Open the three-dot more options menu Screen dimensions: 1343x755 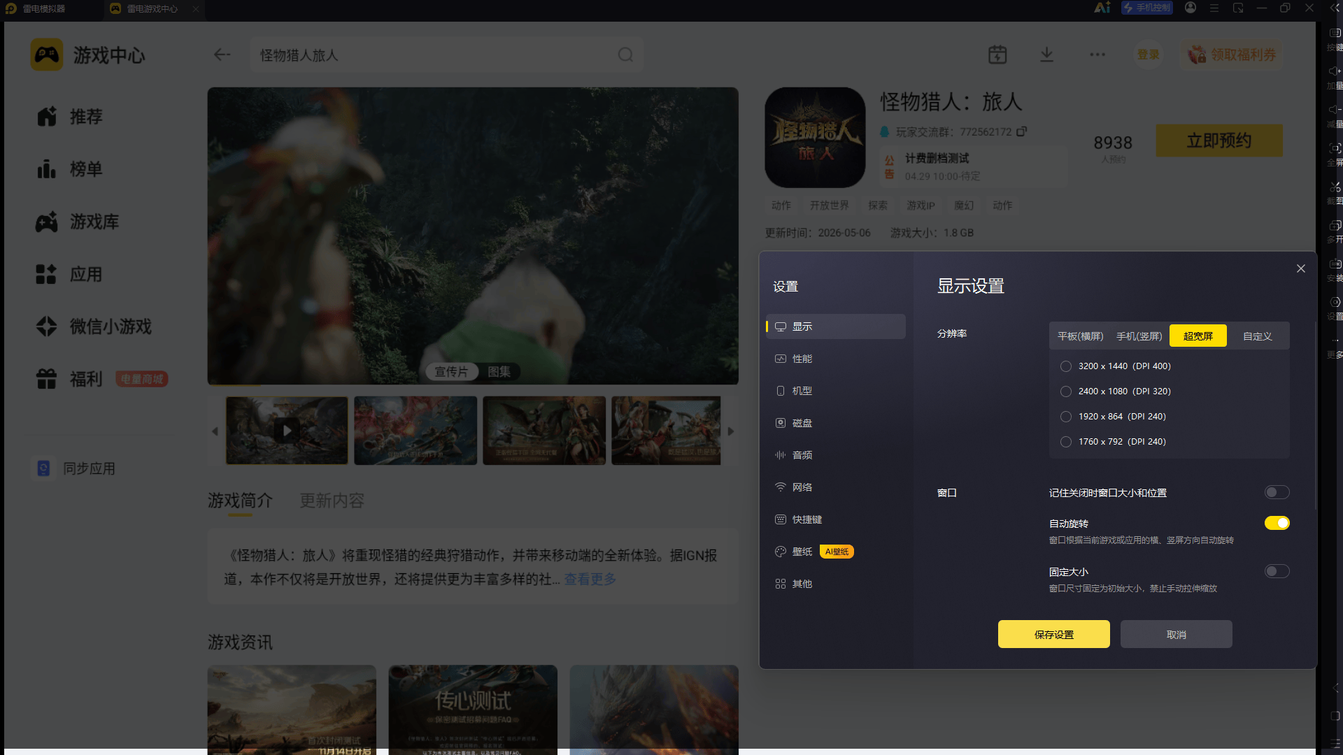coord(1097,55)
